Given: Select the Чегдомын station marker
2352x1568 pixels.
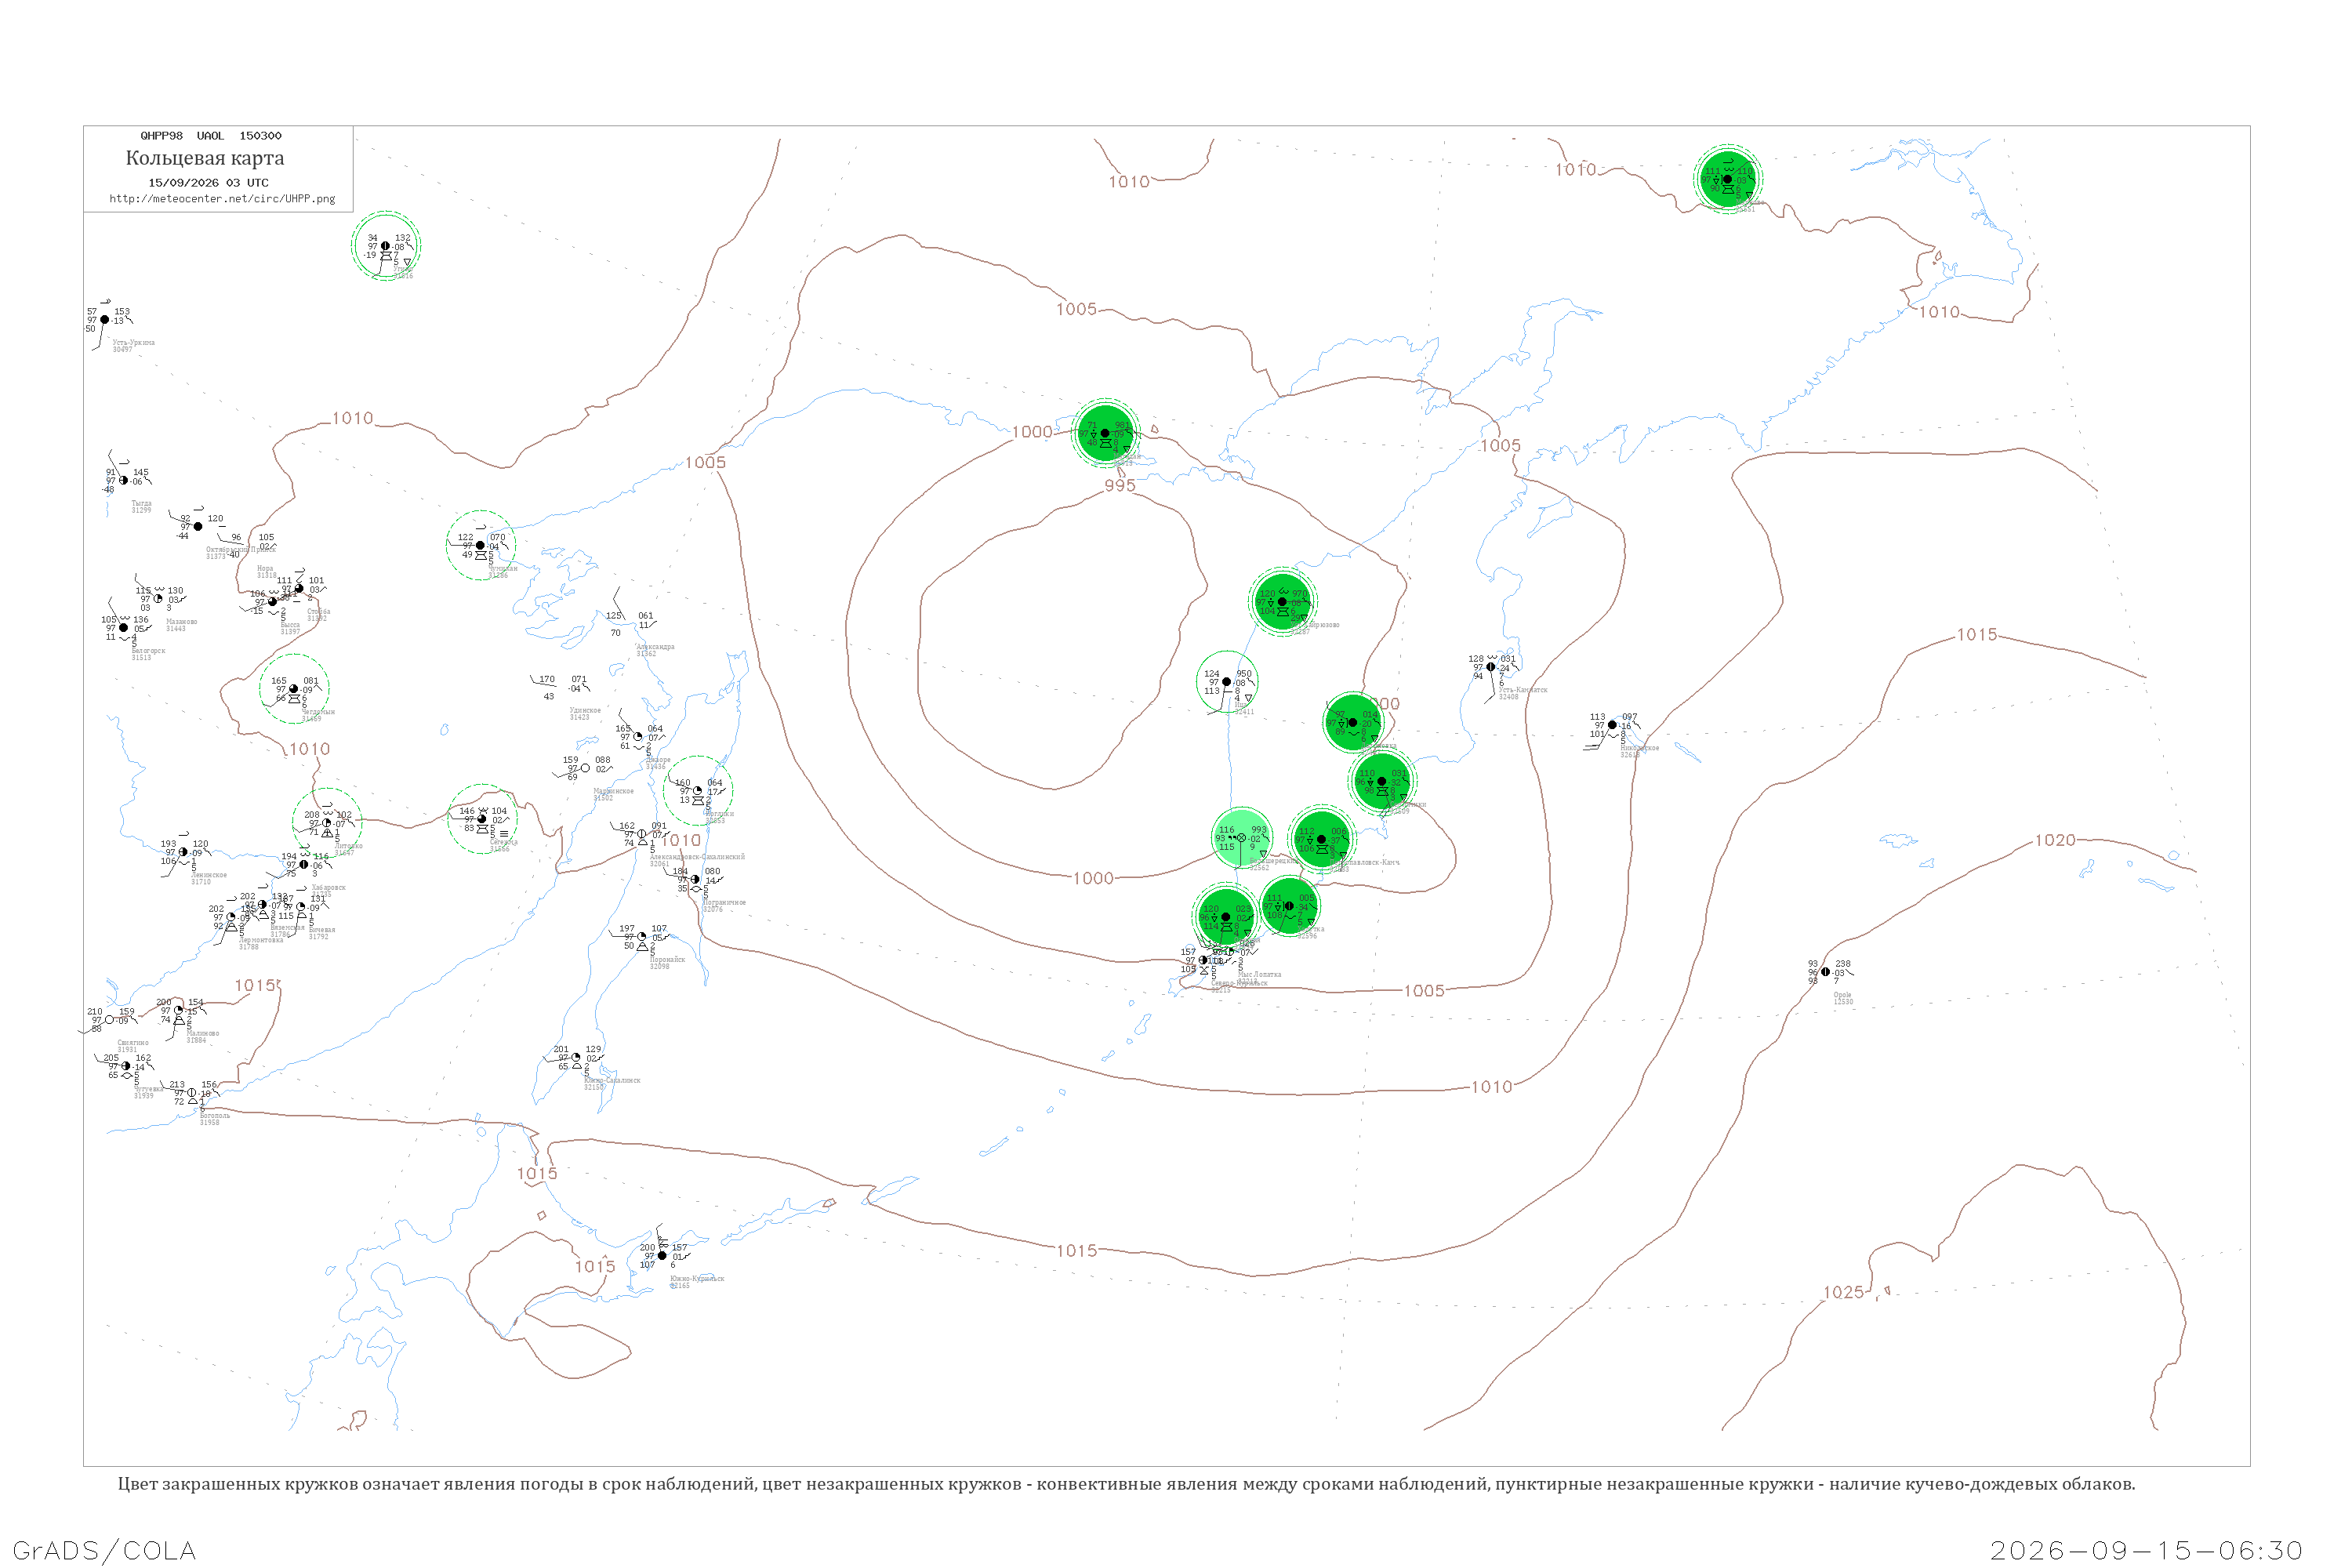Looking at the screenshot, I should (294, 689).
